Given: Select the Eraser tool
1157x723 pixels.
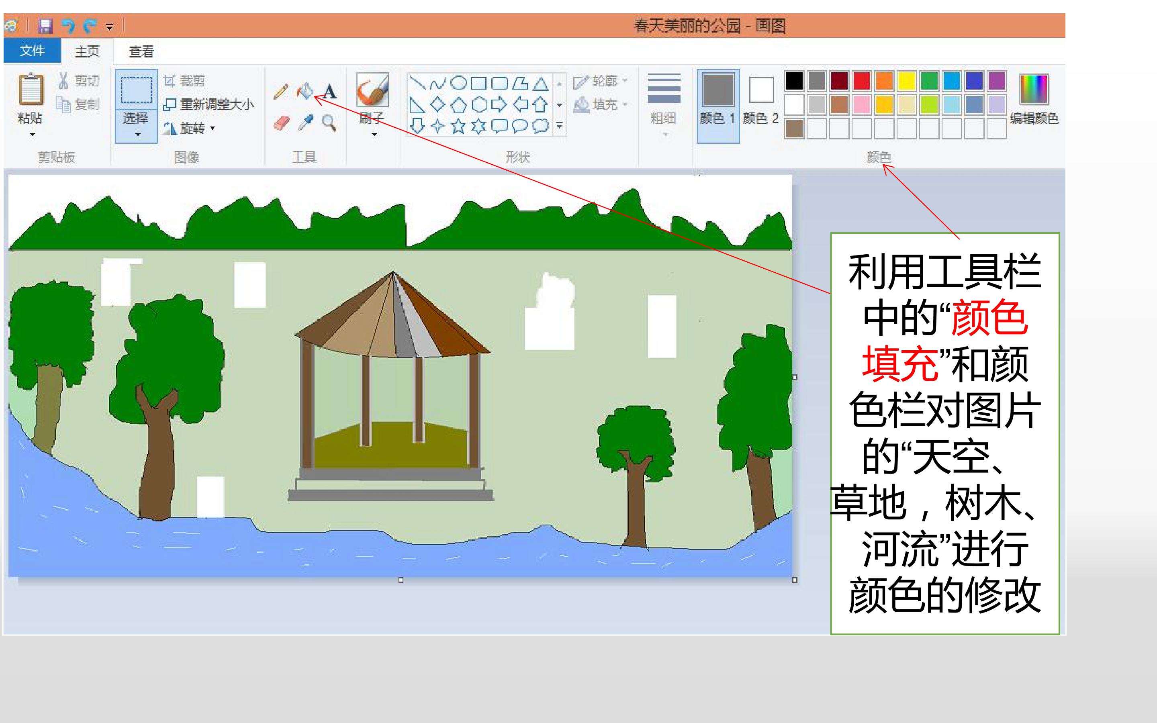Looking at the screenshot, I should click(282, 123).
